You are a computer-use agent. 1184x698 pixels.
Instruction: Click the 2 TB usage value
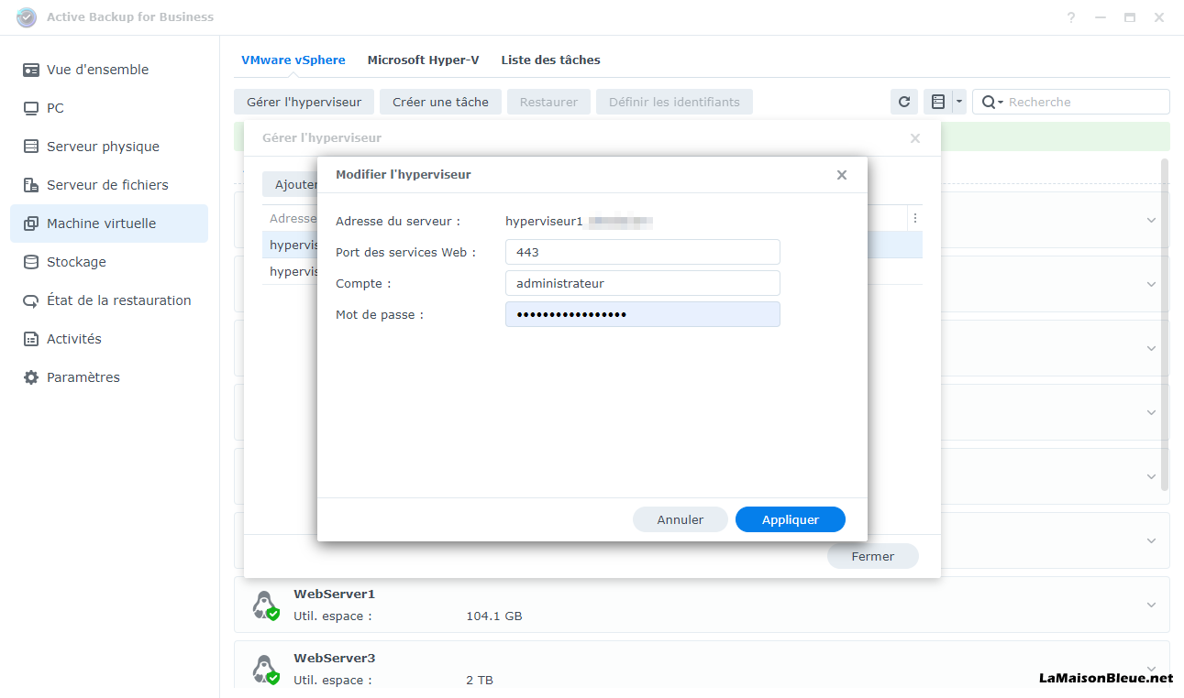click(x=480, y=681)
